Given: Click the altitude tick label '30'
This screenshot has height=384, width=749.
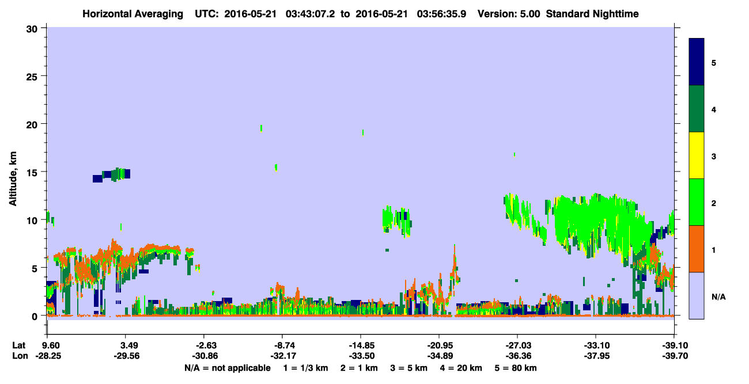Looking at the screenshot, I should [x=33, y=28].
